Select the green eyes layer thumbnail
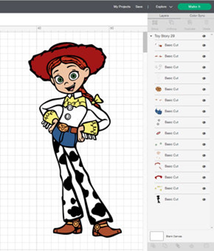214x251 pixels. click(x=158, y=144)
